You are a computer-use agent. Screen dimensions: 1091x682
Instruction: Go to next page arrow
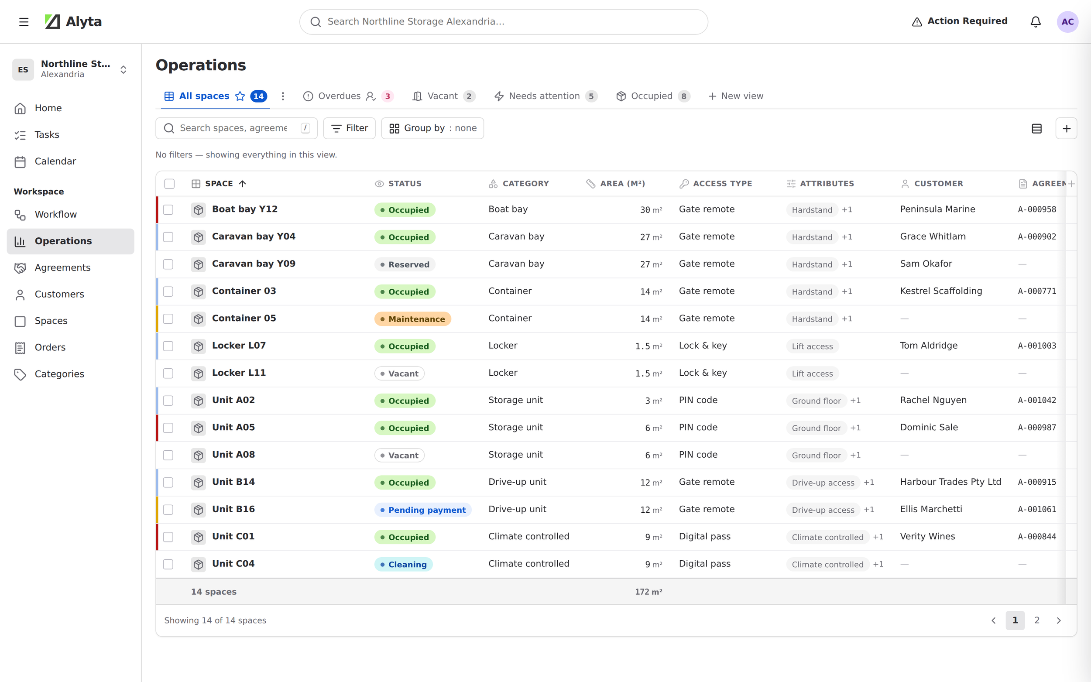(x=1059, y=620)
